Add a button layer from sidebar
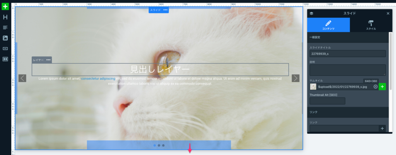 click(5, 49)
